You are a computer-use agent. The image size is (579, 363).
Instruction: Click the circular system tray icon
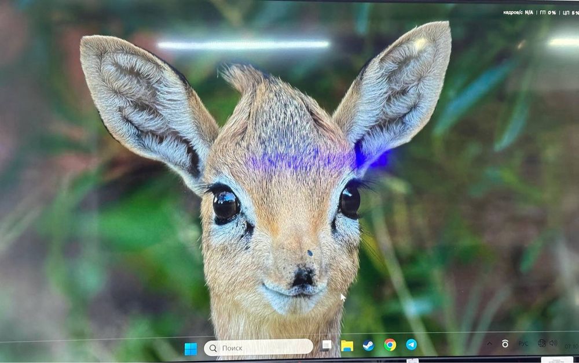[x=505, y=343]
